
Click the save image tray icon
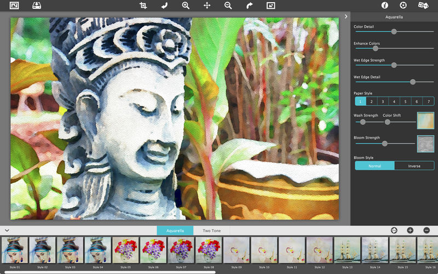(36, 5)
